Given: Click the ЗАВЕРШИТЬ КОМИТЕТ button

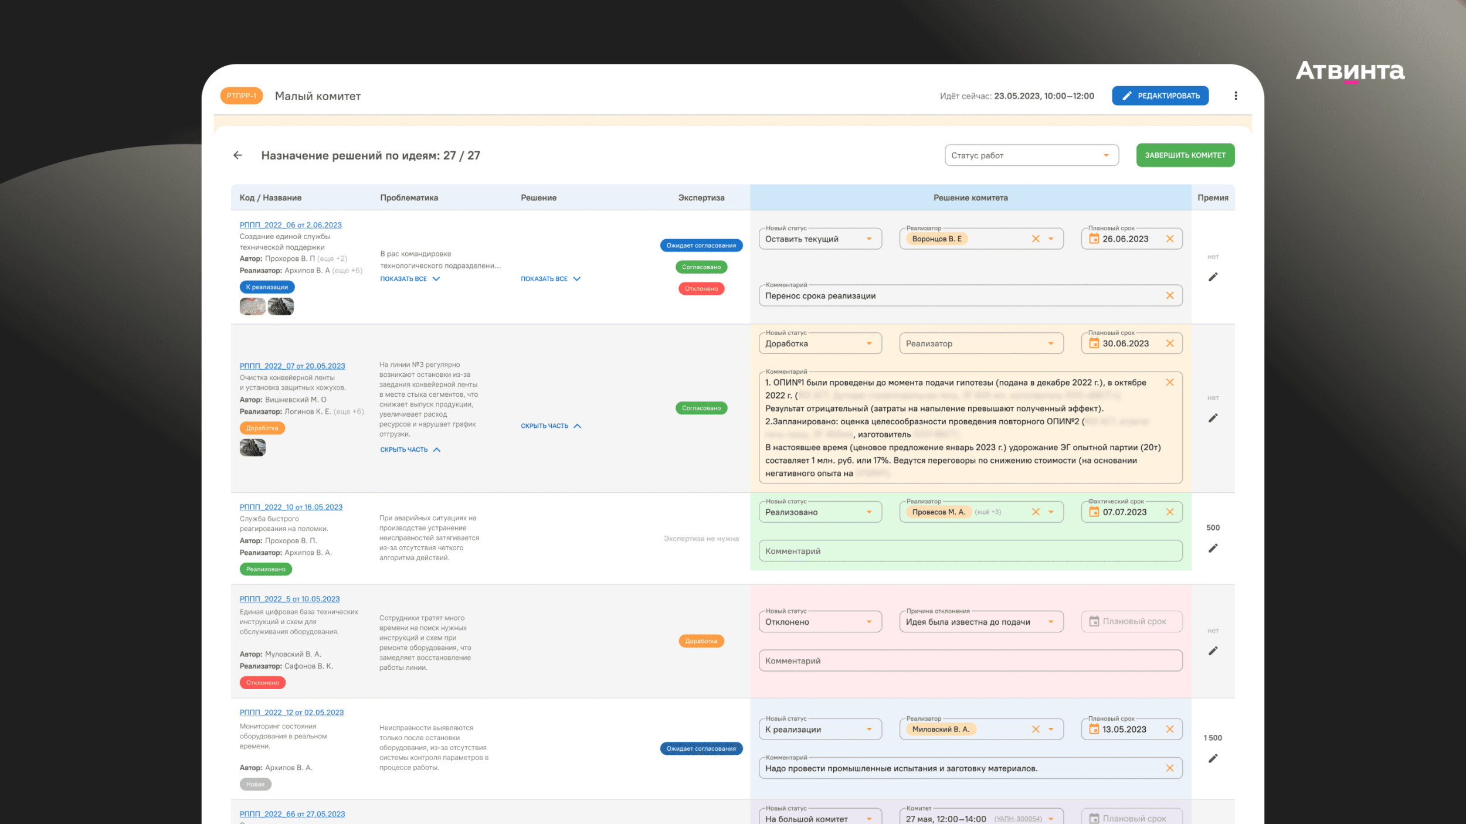Looking at the screenshot, I should pos(1185,155).
